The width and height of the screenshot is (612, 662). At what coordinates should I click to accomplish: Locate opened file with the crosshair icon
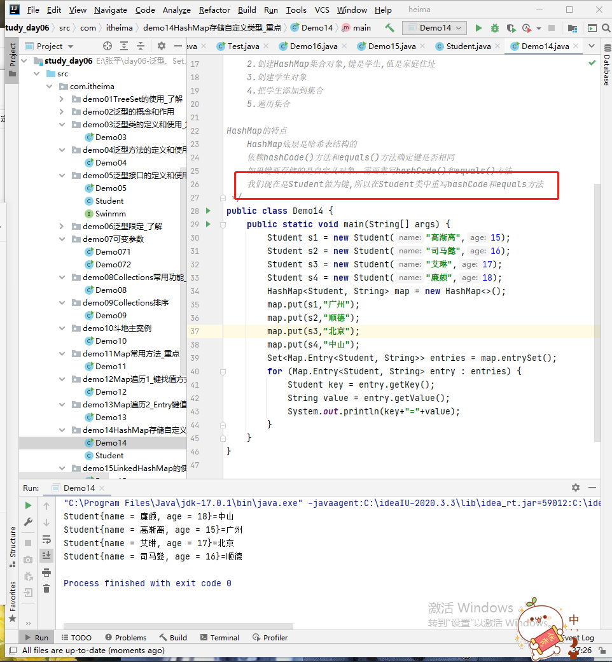(108, 46)
